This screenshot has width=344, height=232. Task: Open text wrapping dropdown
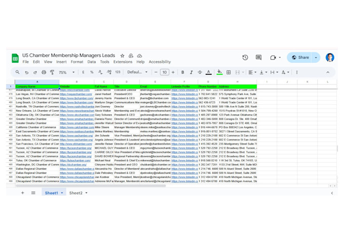coord(274,72)
